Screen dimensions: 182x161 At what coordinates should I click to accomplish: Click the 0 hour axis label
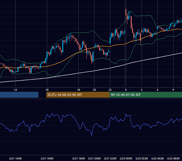(126, 90)
